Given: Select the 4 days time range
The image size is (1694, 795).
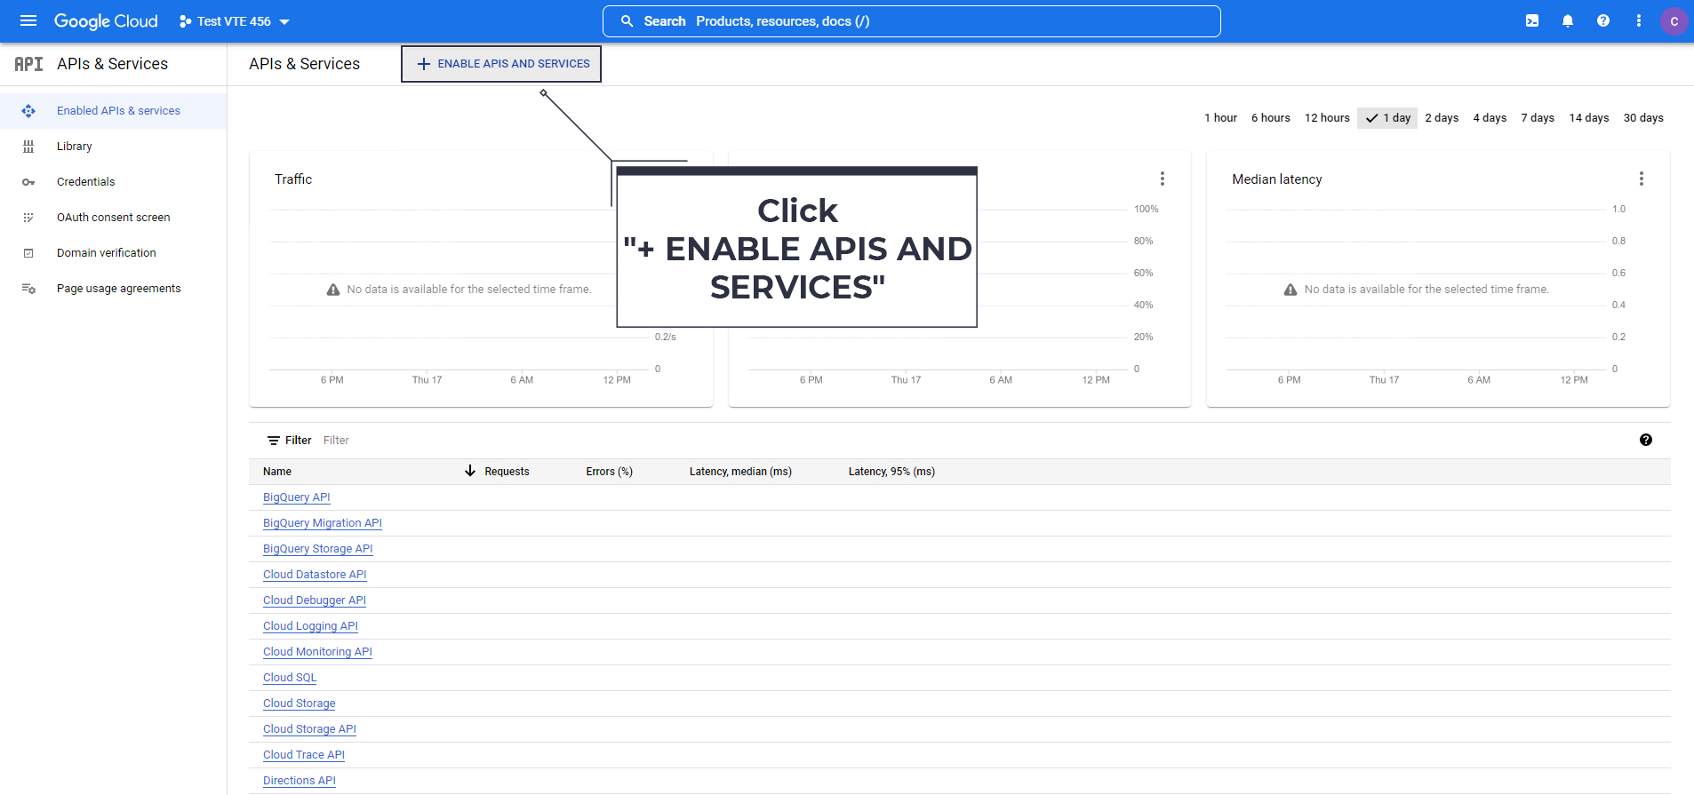Looking at the screenshot, I should pyautogui.click(x=1490, y=118).
